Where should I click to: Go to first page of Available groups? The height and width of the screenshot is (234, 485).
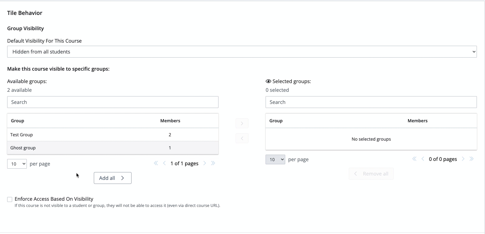click(156, 163)
